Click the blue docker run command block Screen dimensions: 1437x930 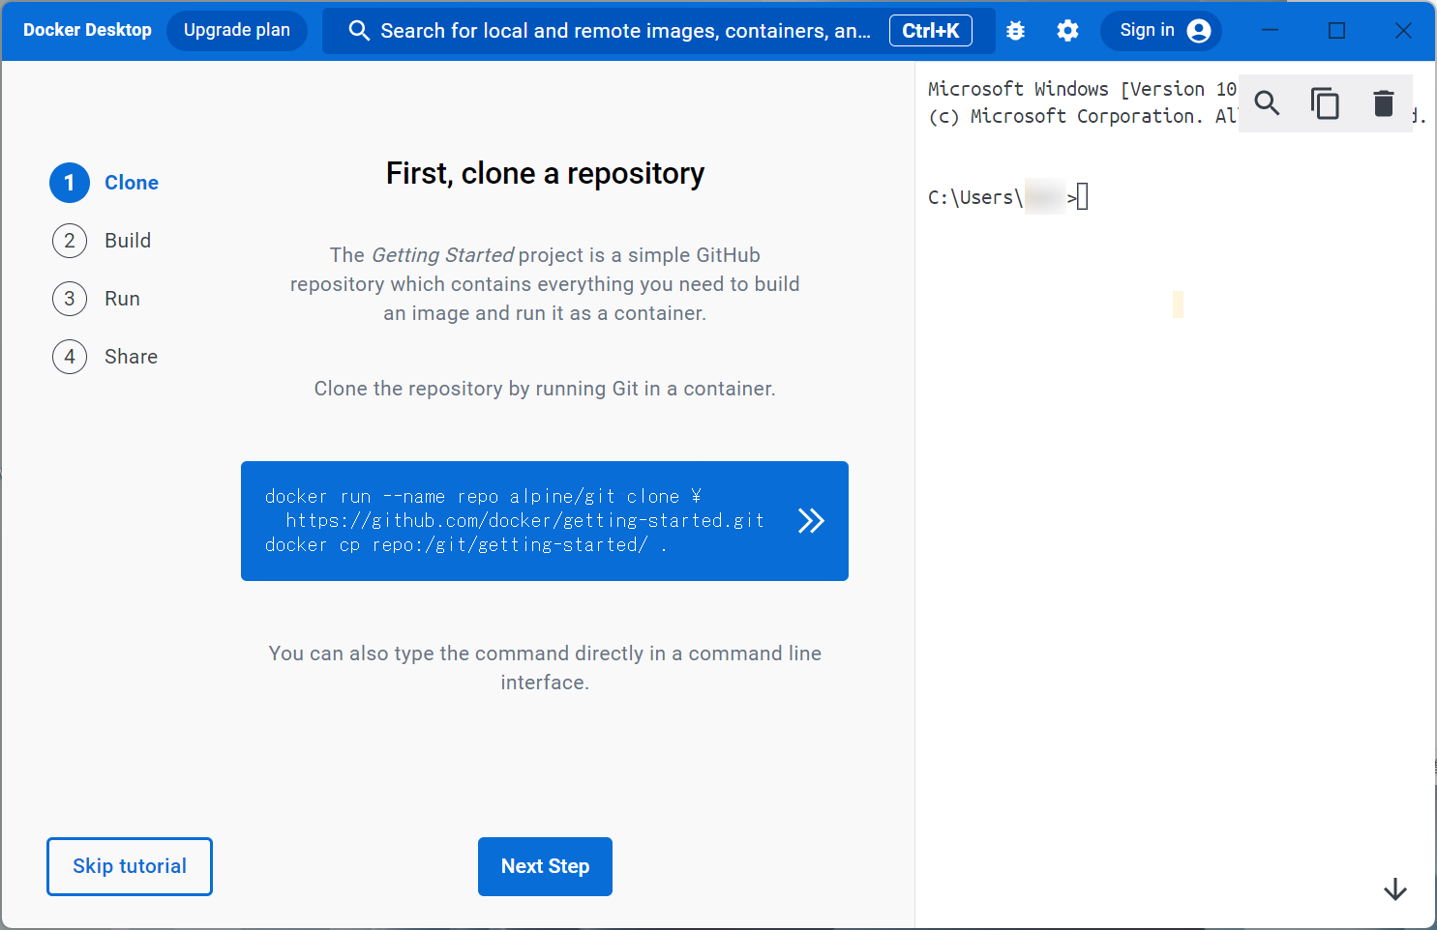[545, 521]
